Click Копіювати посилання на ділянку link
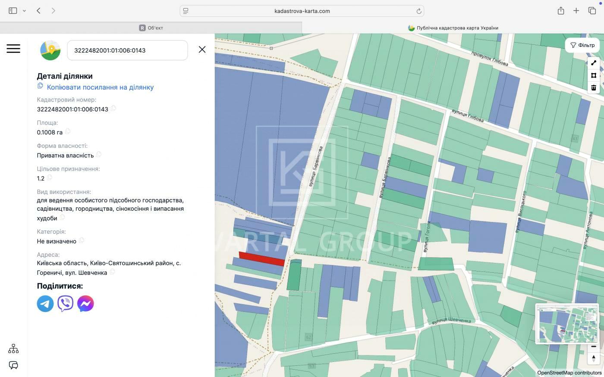The width and height of the screenshot is (604, 377). click(x=100, y=87)
